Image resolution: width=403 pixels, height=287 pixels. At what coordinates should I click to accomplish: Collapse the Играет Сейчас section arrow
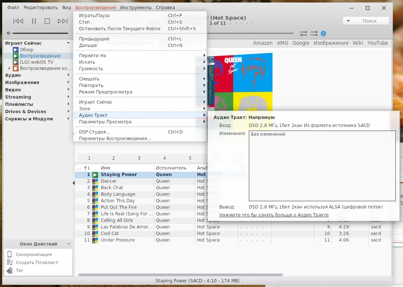(68, 43)
